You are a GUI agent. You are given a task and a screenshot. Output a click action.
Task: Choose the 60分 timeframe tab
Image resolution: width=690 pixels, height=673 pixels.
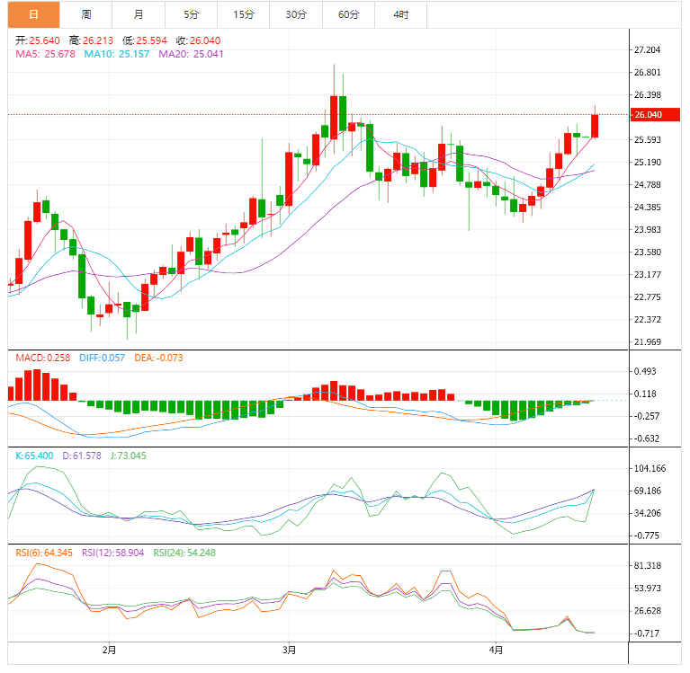348,14
